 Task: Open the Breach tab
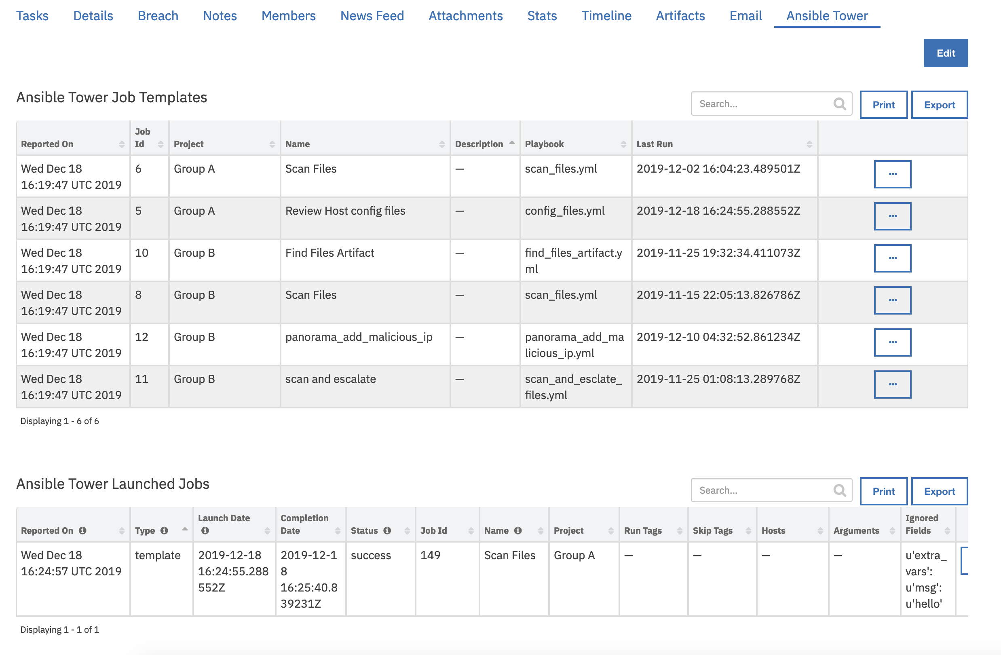[158, 15]
